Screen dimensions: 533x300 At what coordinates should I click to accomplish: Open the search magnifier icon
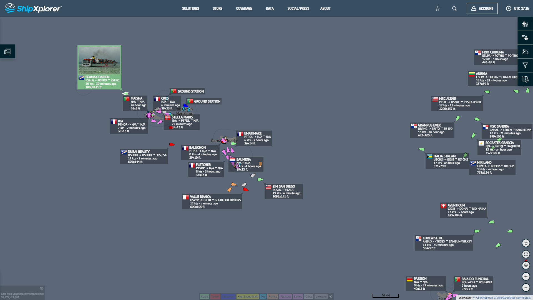click(x=454, y=9)
